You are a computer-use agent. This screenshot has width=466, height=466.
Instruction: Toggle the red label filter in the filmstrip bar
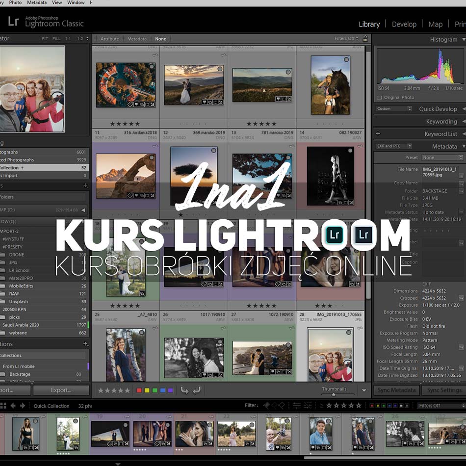pos(371,405)
